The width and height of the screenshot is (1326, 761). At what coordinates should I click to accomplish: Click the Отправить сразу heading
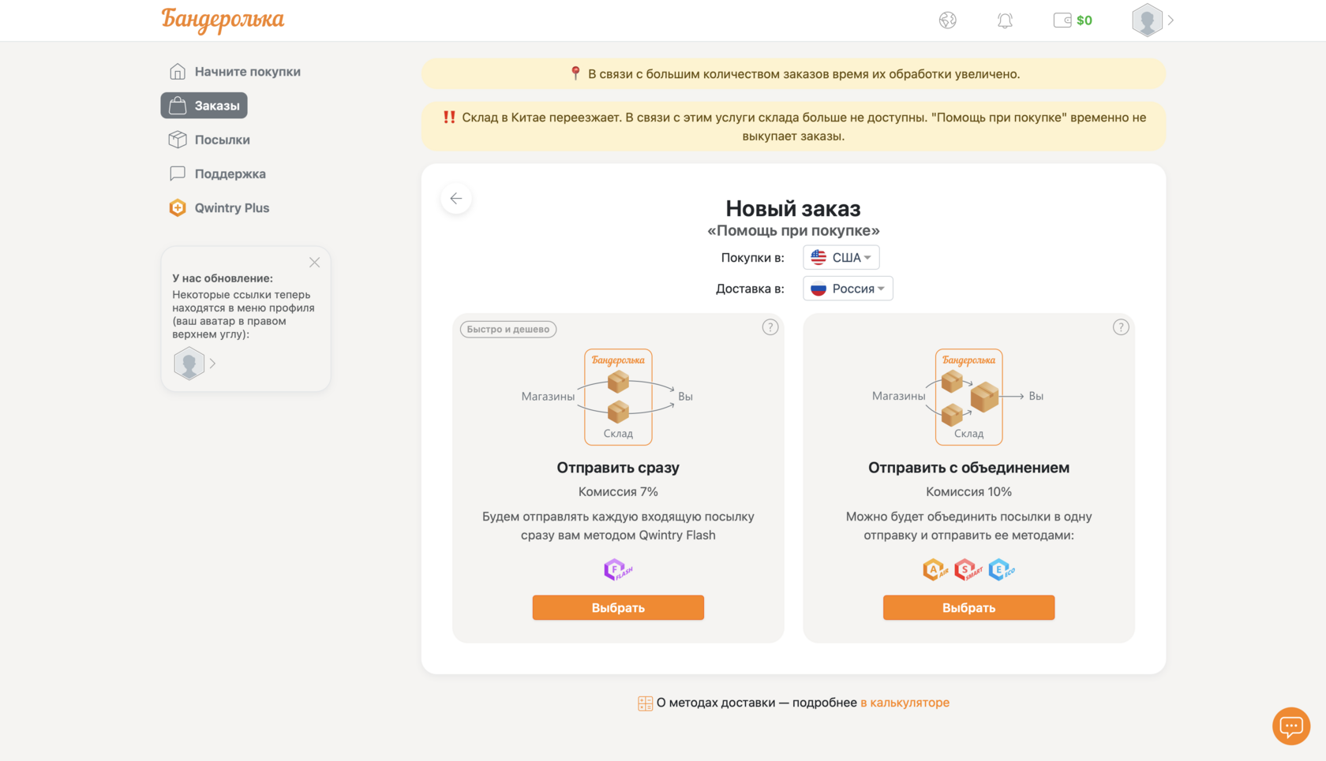(618, 468)
